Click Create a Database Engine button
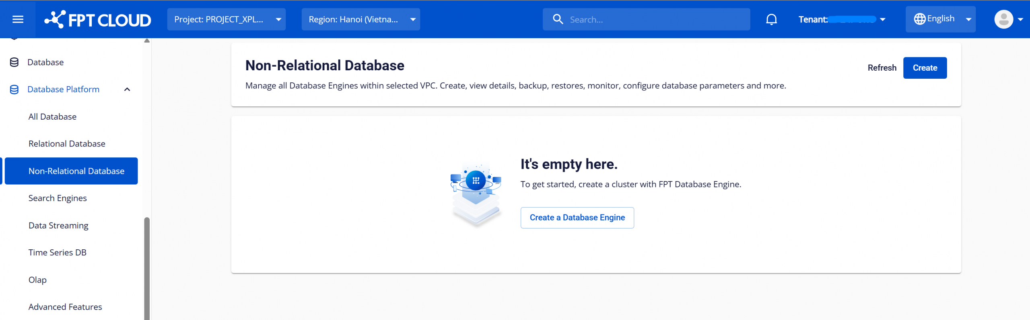 (x=577, y=218)
